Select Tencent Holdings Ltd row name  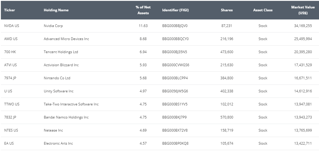(61, 52)
